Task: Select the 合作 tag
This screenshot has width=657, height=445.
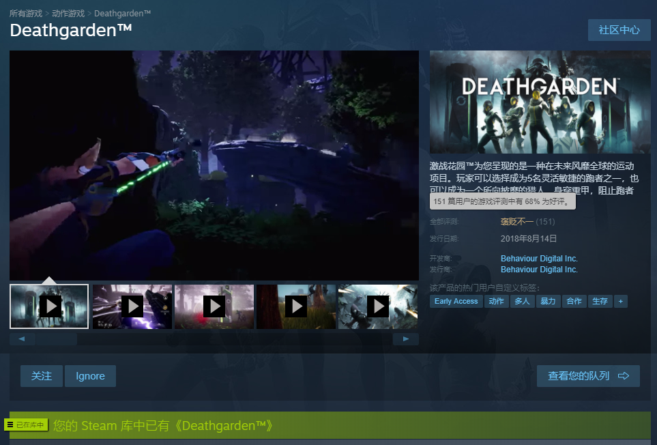Action: coord(574,301)
